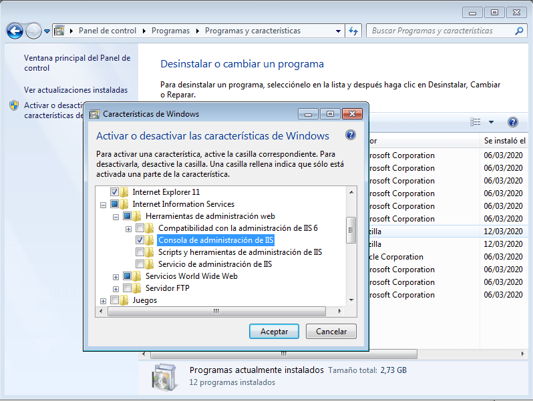Click the help icon in the programs toolbar
This screenshot has width=533, height=401.
(x=513, y=122)
